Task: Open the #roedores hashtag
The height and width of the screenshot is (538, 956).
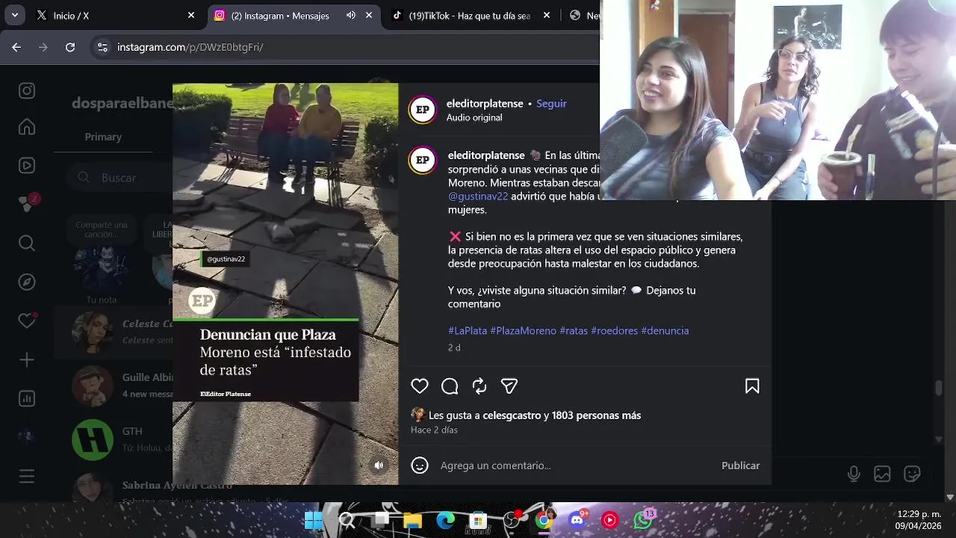Action: click(x=614, y=330)
